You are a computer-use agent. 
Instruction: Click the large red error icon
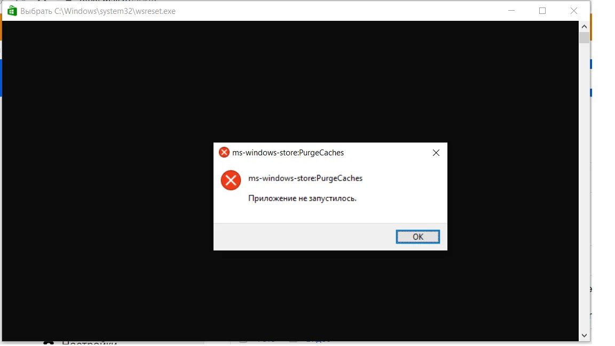point(231,180)
